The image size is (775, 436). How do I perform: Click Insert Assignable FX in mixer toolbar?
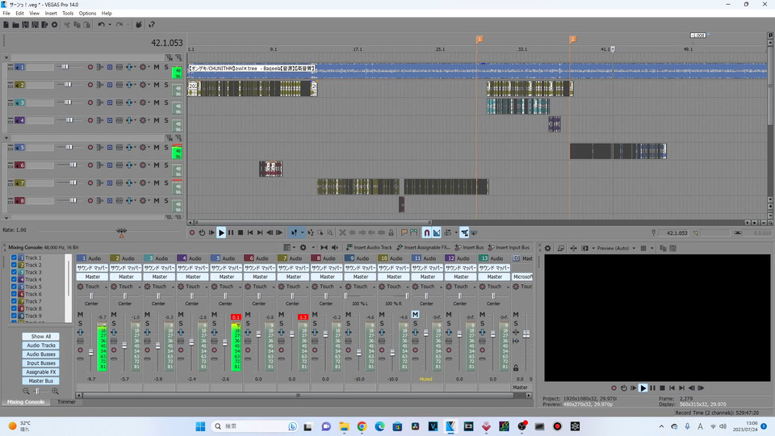(x=425, y=247)
